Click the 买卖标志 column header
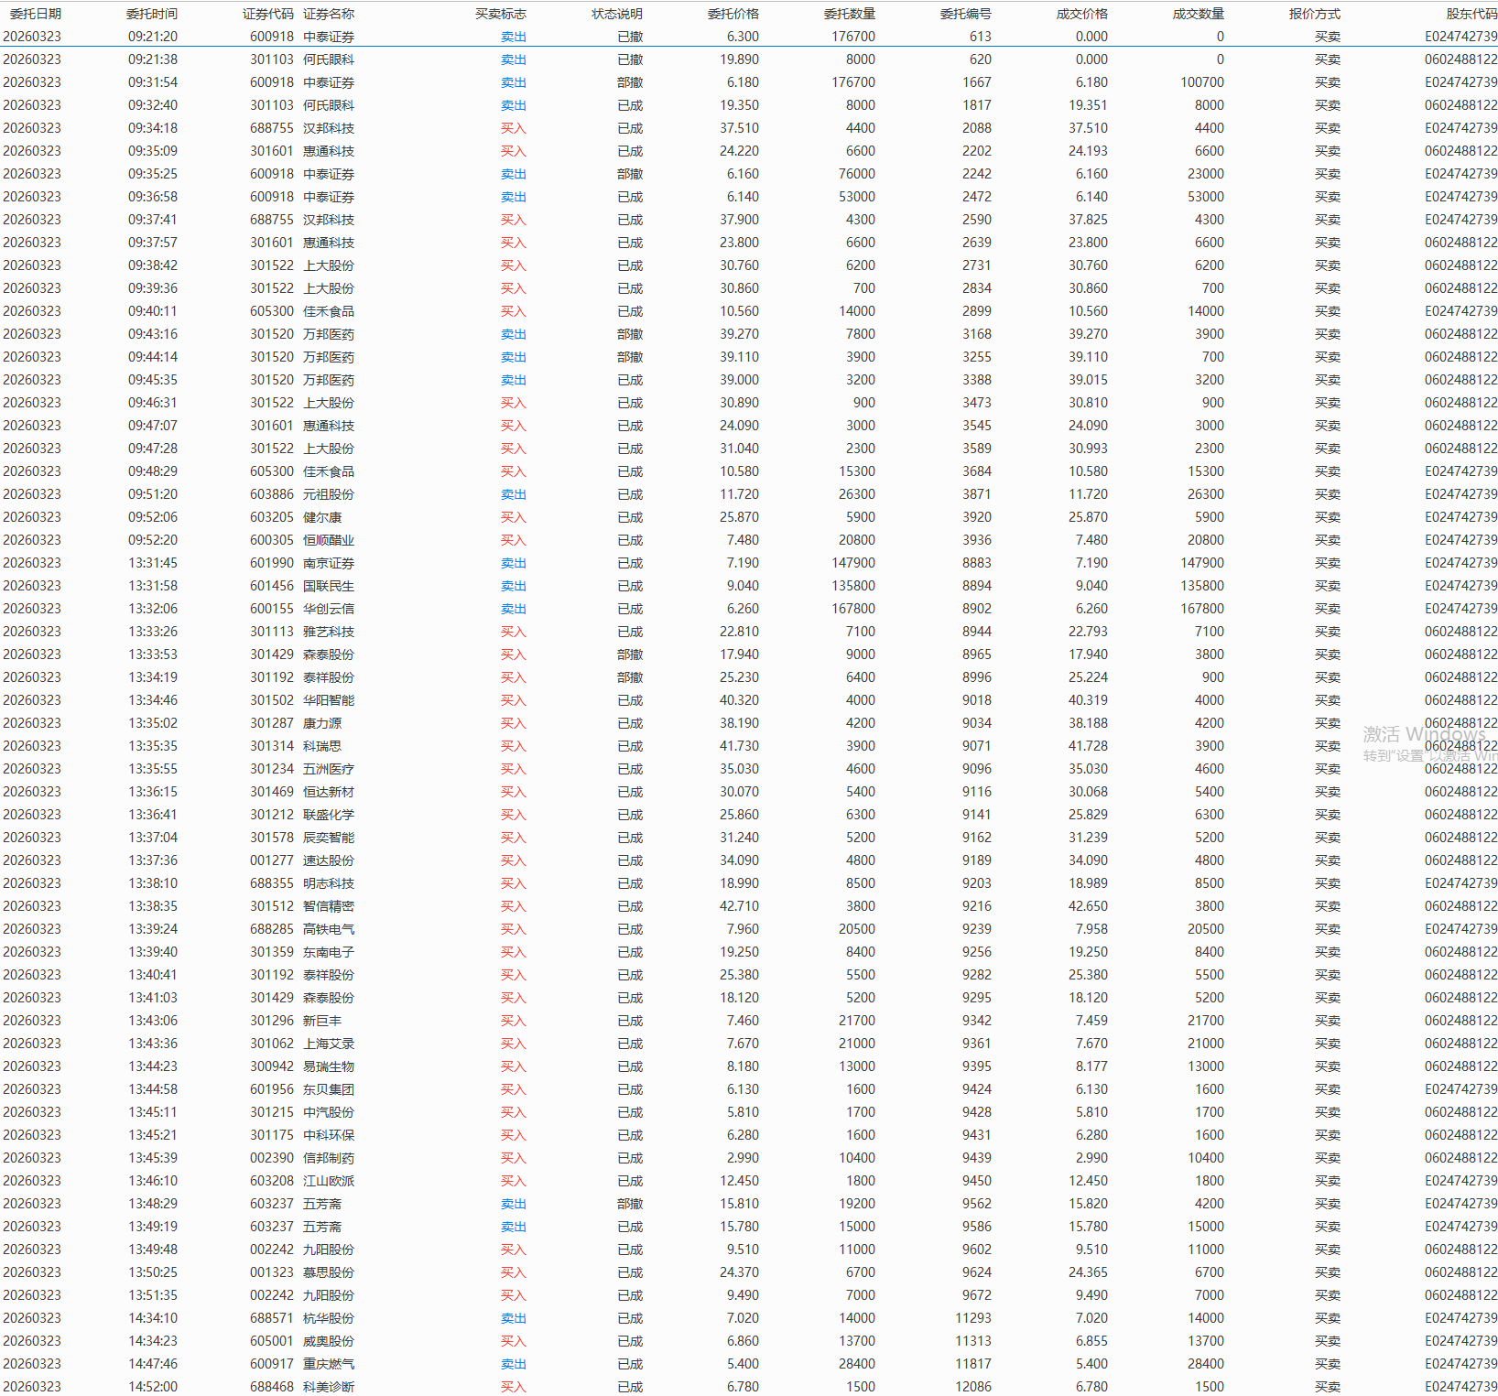 [501, 14]
